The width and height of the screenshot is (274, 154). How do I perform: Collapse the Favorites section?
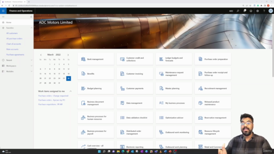point(31,28)
